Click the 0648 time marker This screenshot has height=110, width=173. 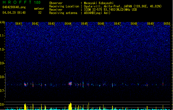click(134, 24)
